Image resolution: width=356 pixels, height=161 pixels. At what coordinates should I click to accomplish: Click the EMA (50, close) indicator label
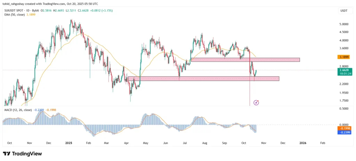(14, 15)
